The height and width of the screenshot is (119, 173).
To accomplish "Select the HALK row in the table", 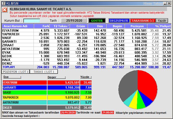I will tap(86, 60).
